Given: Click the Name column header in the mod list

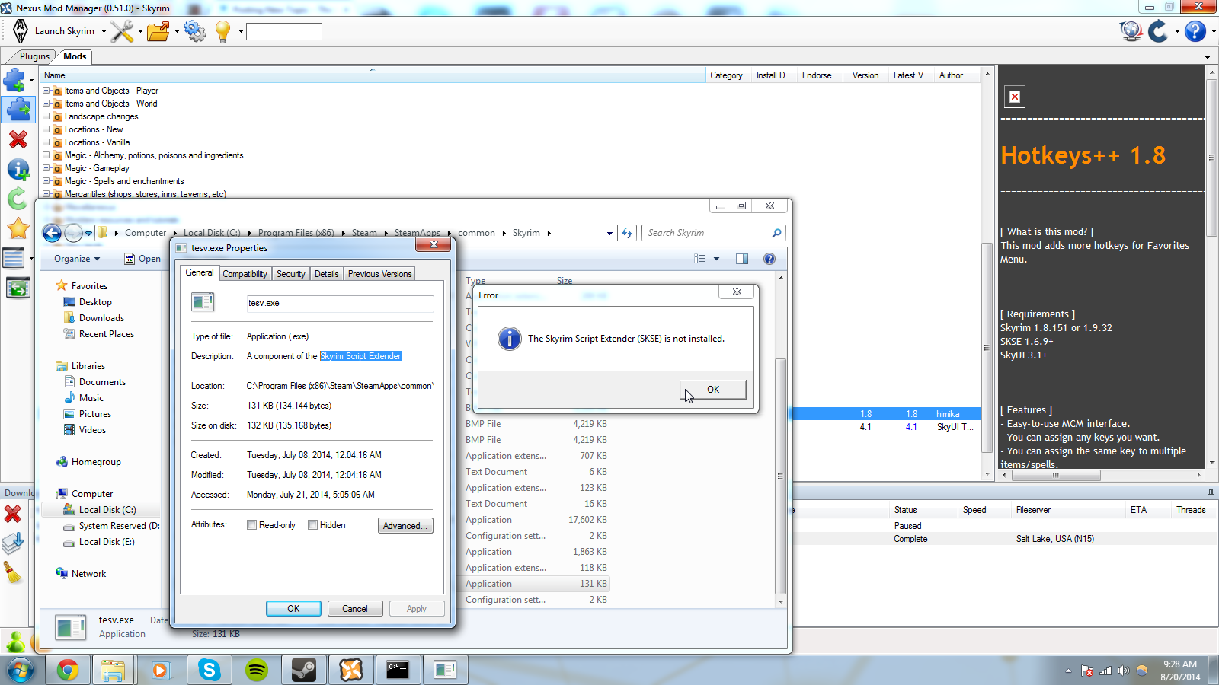Looking at the screenshot, I should (373, 75).
